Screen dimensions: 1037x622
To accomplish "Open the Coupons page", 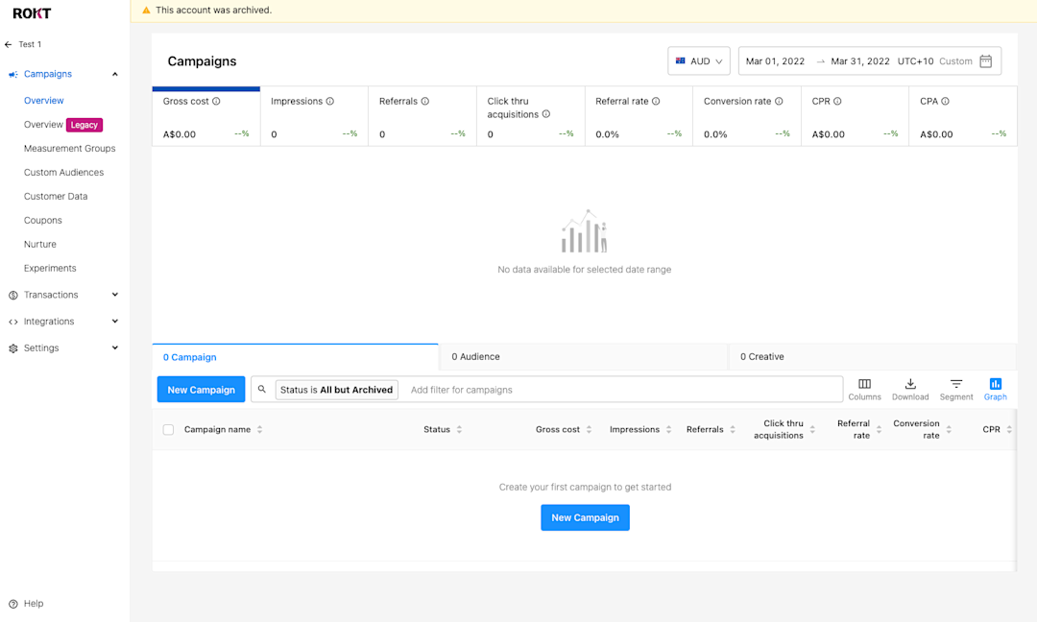I will coord(43,220).
